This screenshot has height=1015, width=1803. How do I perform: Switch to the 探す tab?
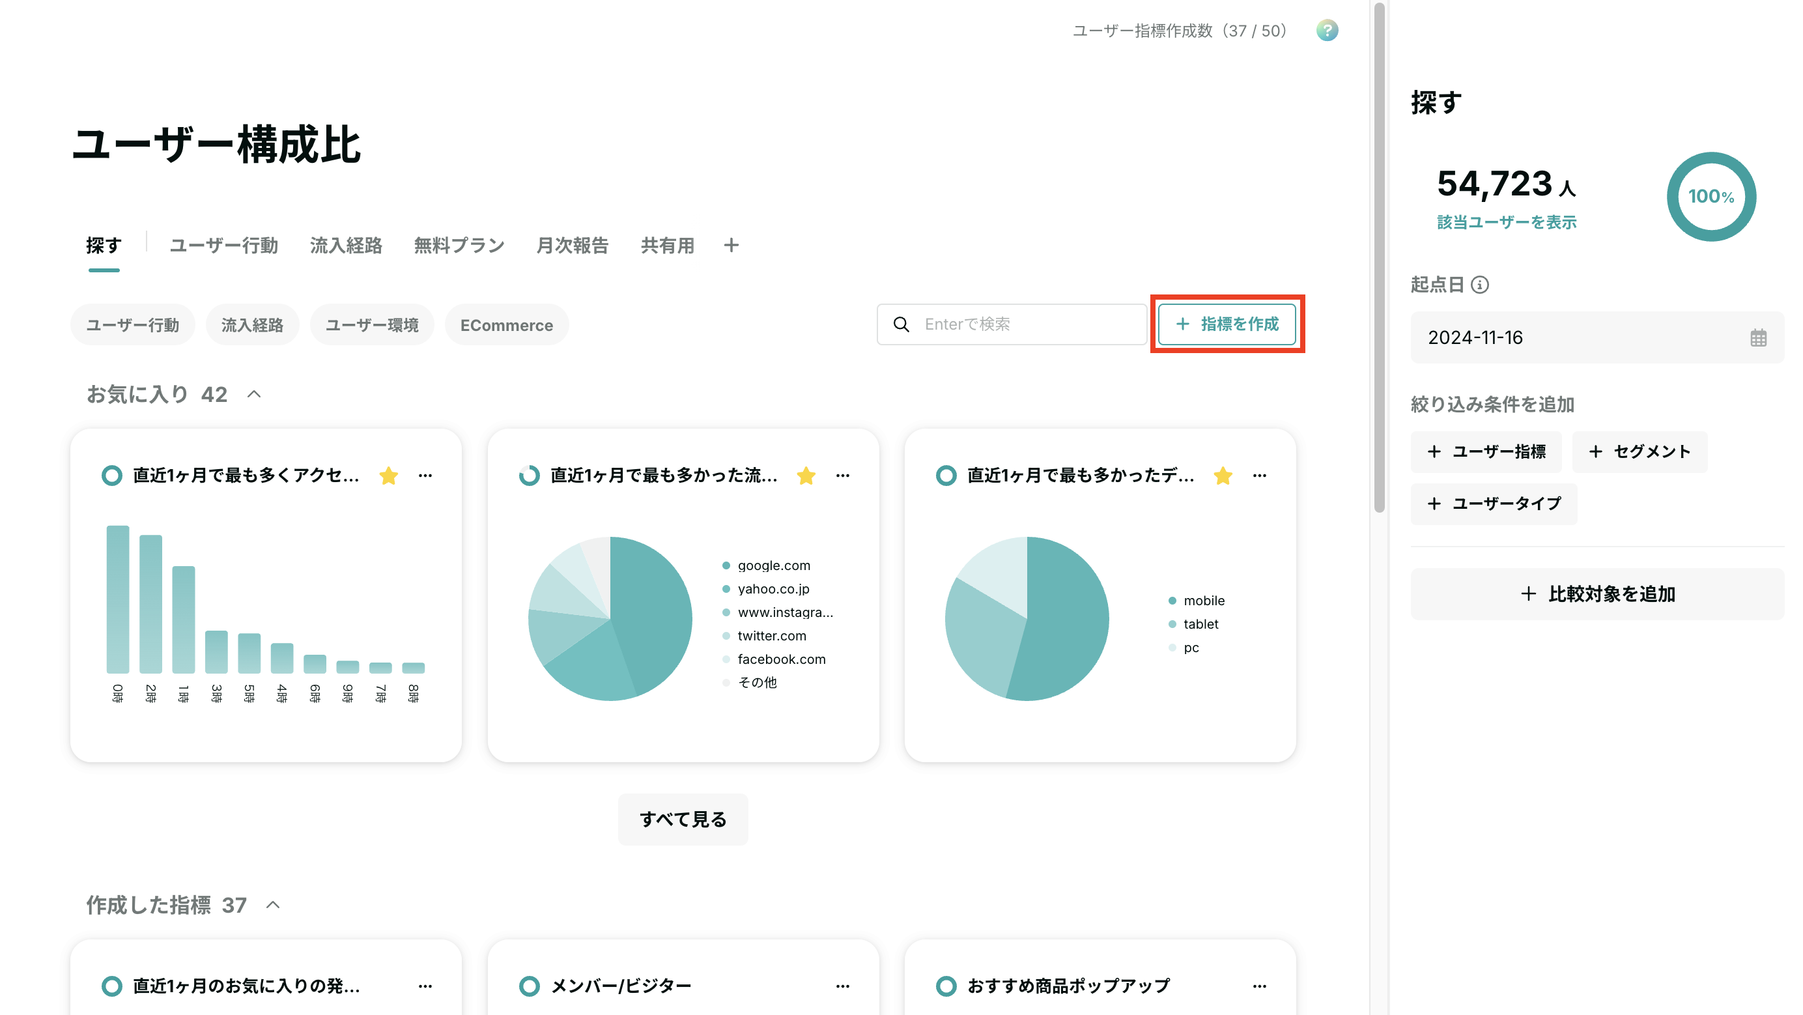click(x=104, y=245)
